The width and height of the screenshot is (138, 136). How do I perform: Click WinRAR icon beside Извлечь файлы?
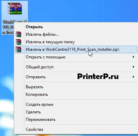pos(18,34)
